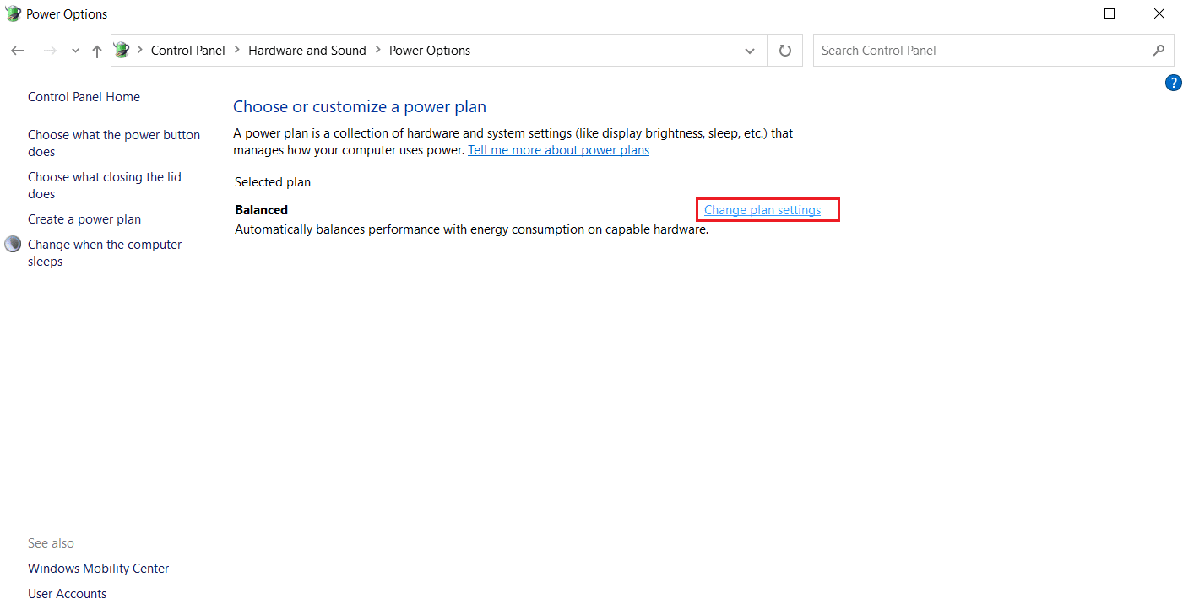
Task: Open Windows Mobility Center link
Action: pyautogui.click(x=98, y=569)
